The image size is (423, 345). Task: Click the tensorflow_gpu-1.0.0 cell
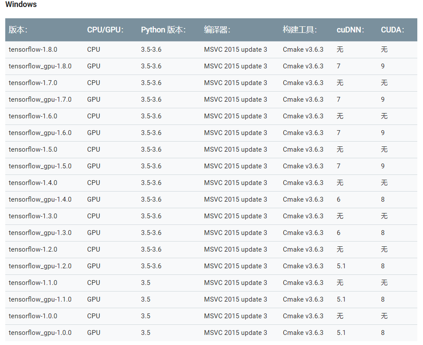point(40,333)
